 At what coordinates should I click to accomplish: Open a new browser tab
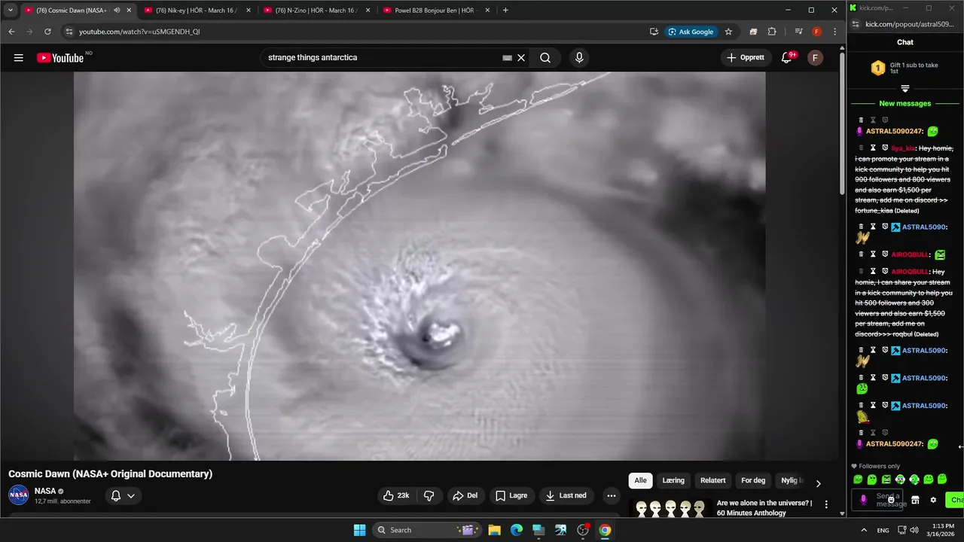[505, 11]
